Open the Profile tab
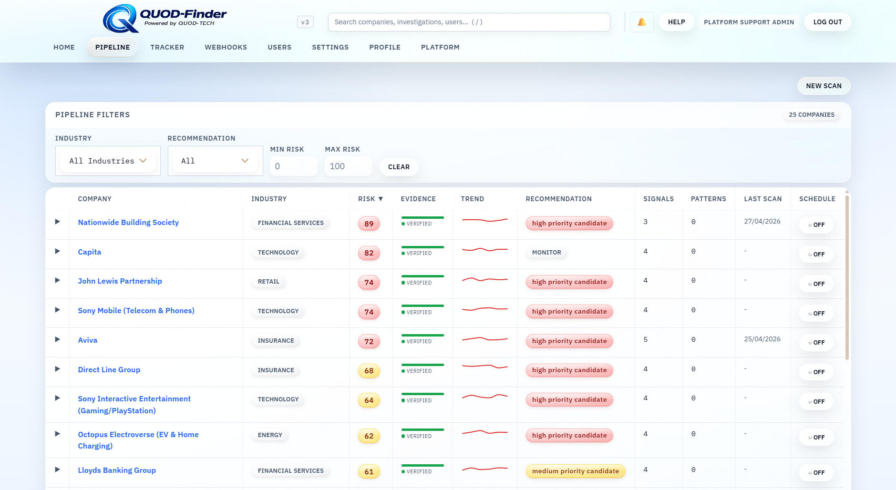896x490 pixels. (385, 47)
